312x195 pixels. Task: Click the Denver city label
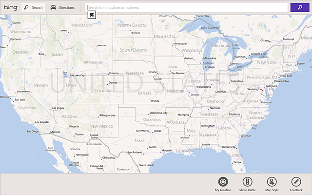point(113,82)
